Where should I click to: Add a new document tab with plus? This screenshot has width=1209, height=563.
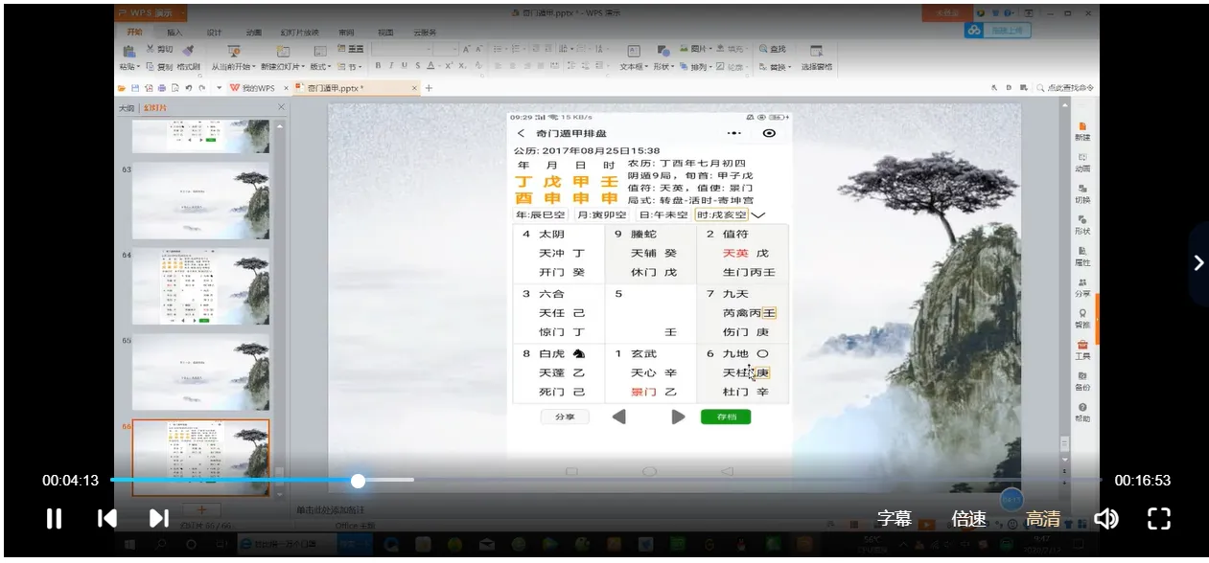[x=429, y=88]
